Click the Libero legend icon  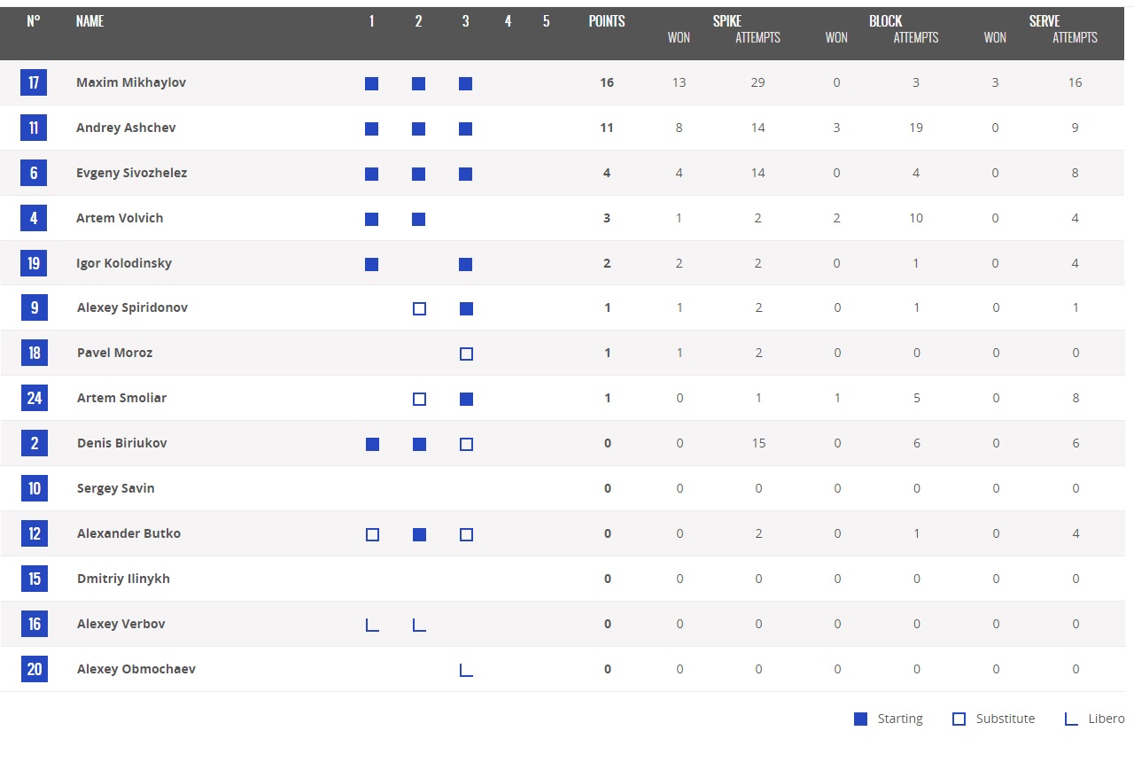coord(1071,719)
